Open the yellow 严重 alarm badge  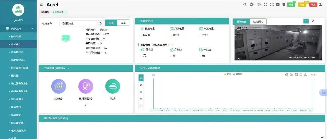pos(302,5)
